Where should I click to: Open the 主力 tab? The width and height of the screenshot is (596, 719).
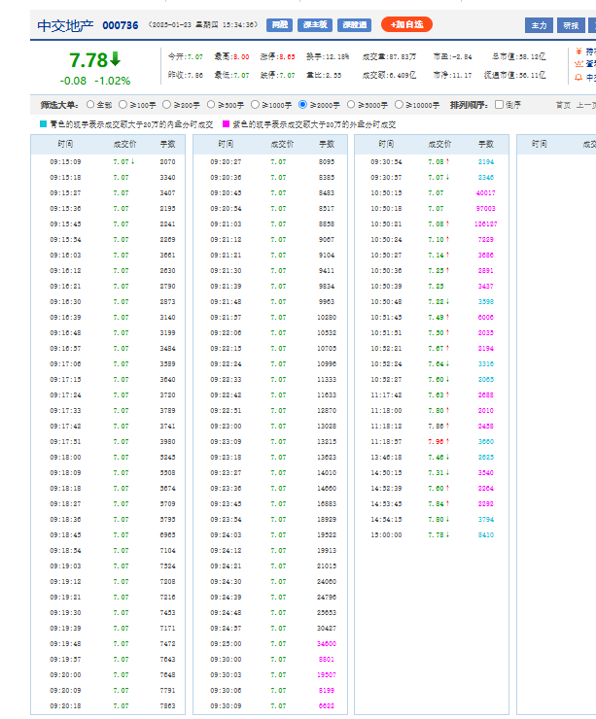pyautogui.click(x=539, y=25)
